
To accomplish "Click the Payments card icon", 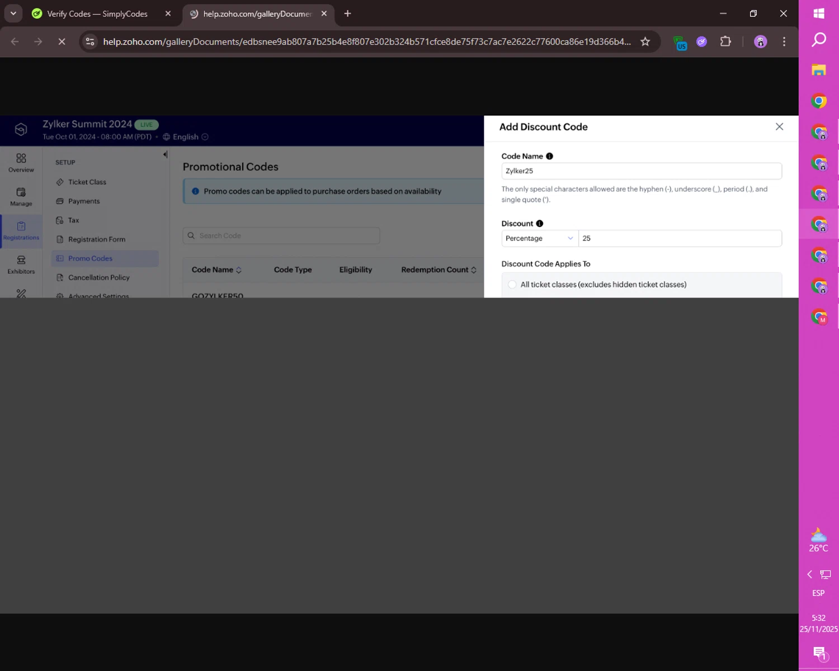I will click(60, 201).
